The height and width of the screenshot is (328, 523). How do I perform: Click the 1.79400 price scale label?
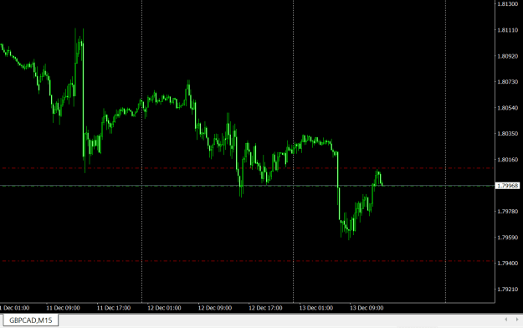pyautogui.click(x=508, y=264)
